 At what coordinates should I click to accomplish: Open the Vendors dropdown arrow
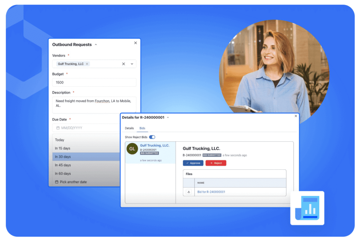tap(132, 64)
